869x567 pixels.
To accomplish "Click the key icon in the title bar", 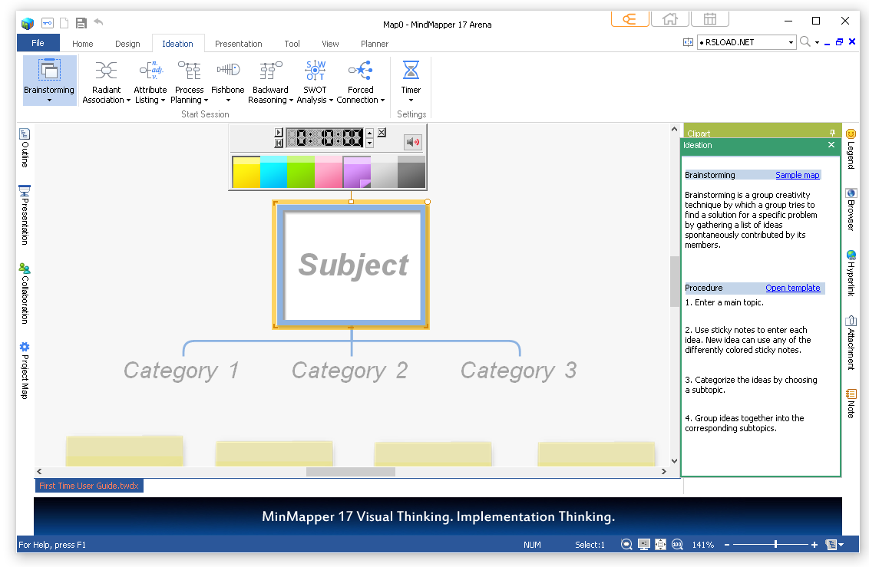I will [x=48, y=23].
